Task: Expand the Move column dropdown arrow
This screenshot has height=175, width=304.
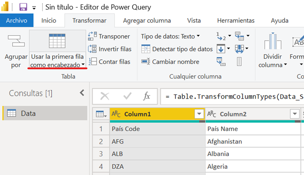Action: tap(247, 48)
